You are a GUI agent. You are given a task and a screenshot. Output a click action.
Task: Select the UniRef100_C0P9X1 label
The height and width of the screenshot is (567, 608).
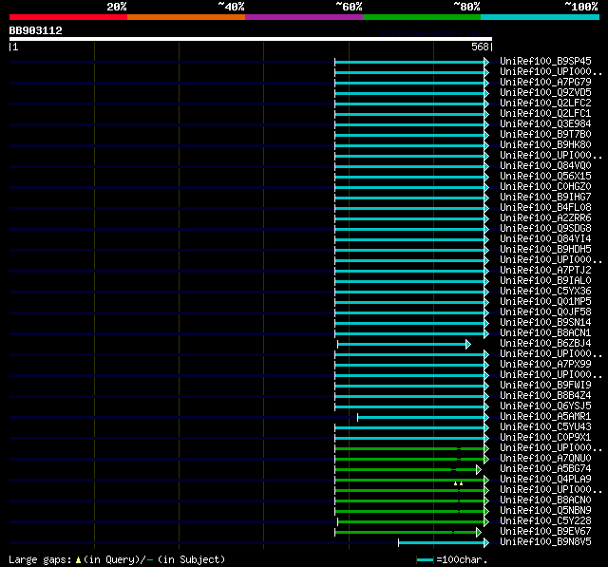pyautogui.click(x=545, y=438)
